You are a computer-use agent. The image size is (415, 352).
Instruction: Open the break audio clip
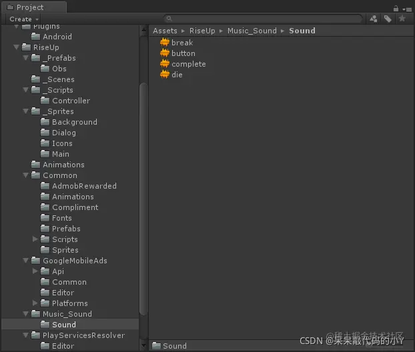(177, 42)
